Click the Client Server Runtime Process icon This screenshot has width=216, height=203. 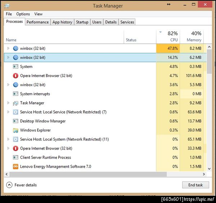[x=15, y=157]
